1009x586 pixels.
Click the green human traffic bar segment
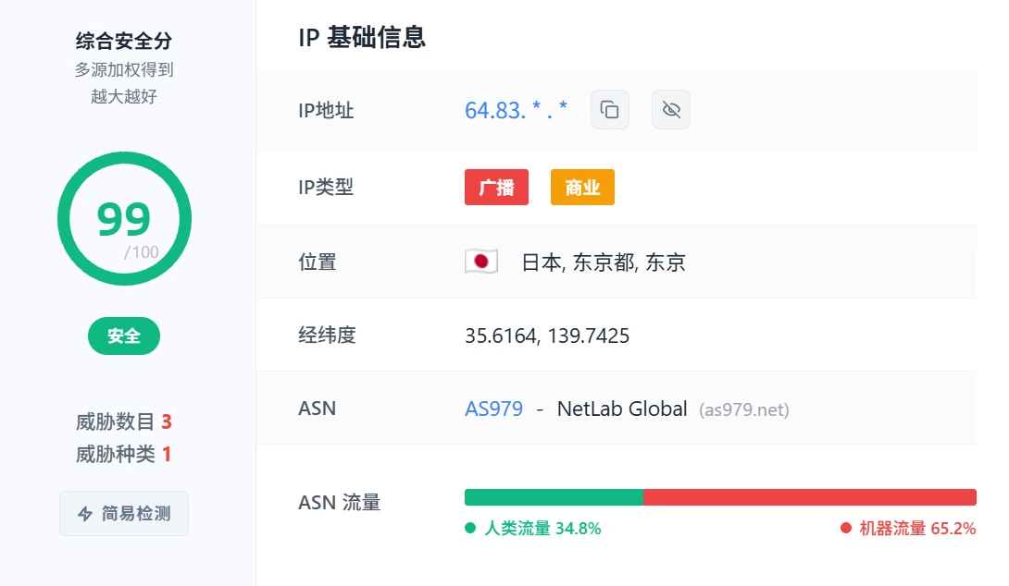pos(554,497)
